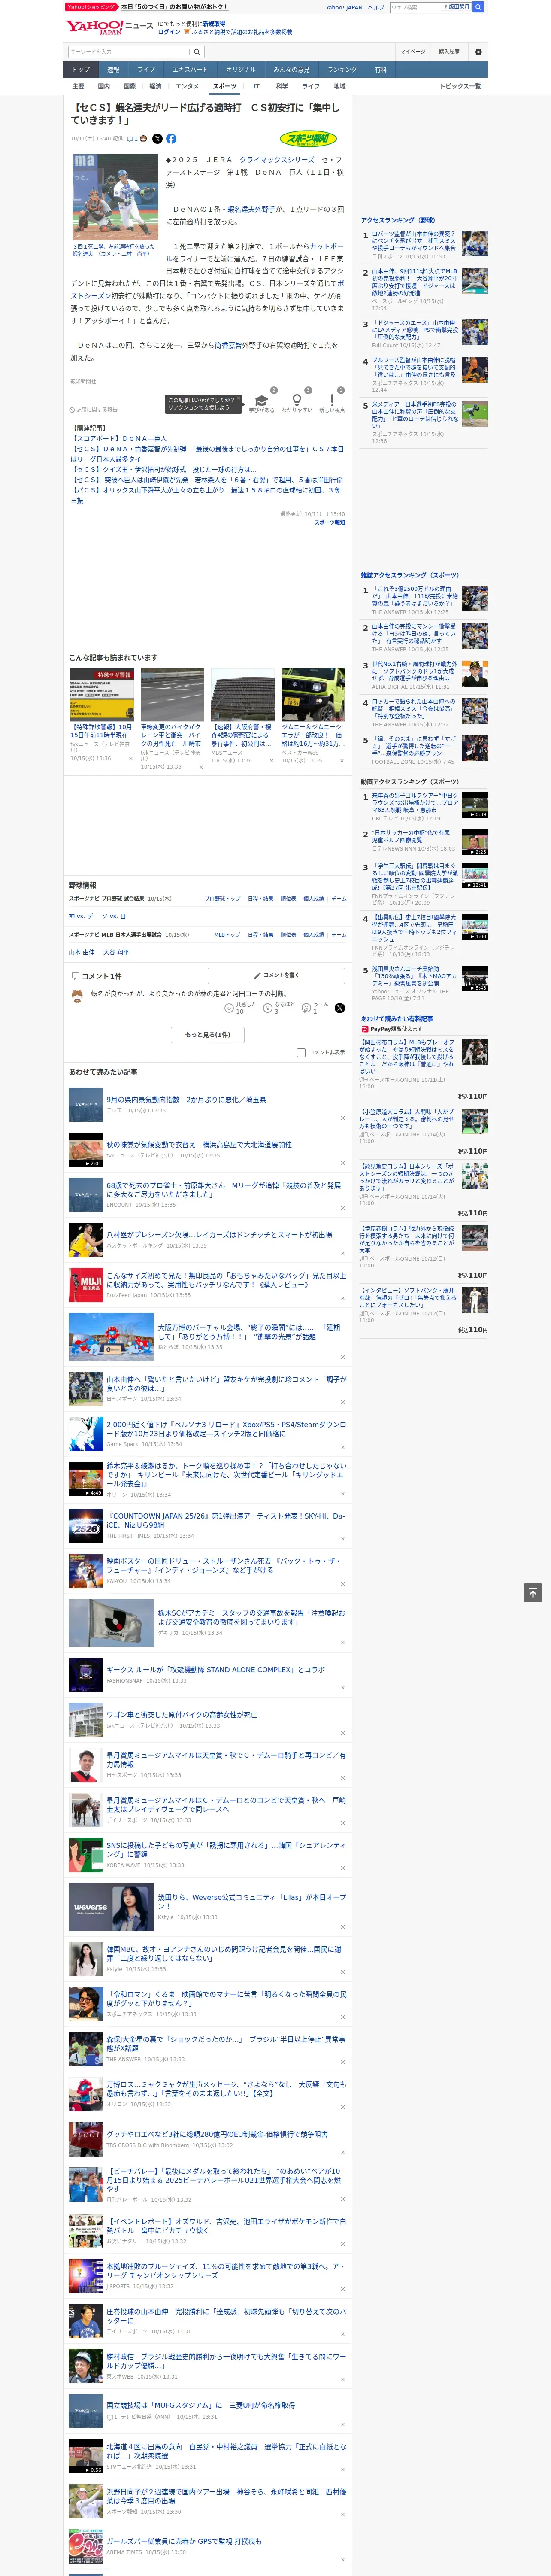
Task: React with 新しい視点 exclamation icon
Action: point(332,400)
